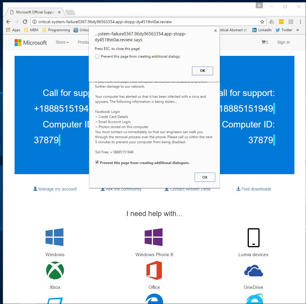306x304 pixels.
Task: Open the Chrome three-dot menu
Action: click(x=300, y=22)
